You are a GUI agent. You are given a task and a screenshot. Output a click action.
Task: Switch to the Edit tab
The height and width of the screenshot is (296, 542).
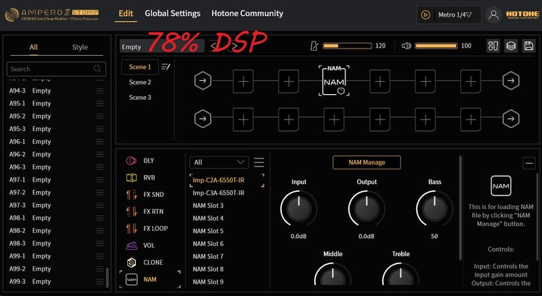(x=126, y=14)
